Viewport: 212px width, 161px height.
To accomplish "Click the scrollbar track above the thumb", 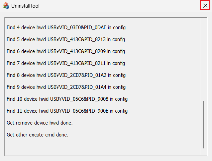I will 204,60.
